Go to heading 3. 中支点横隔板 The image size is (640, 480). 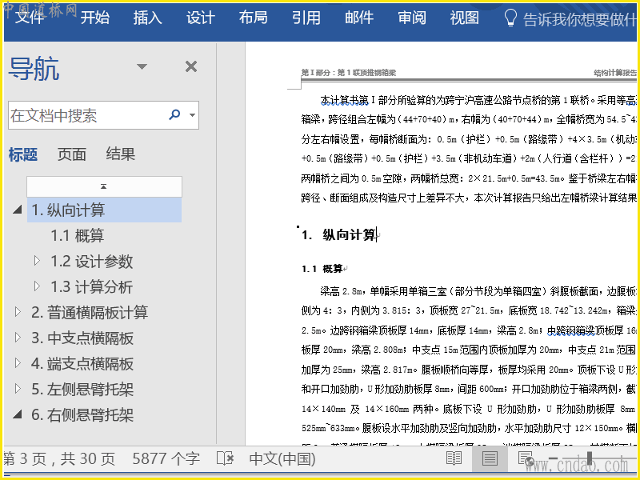pyautogui.click(x=82, y=338)
